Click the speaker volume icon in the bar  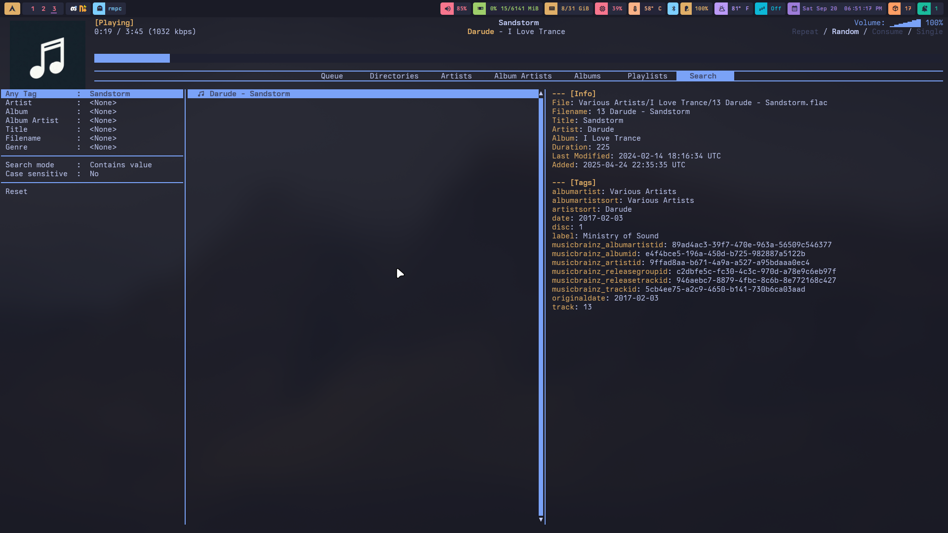click(447, 8)
